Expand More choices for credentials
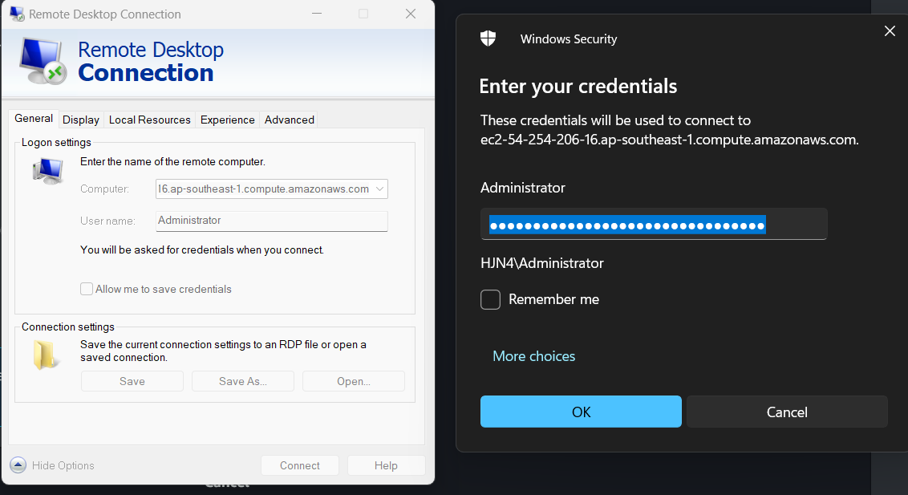Viewport: 908px width, 495px height. pos(533,356)
